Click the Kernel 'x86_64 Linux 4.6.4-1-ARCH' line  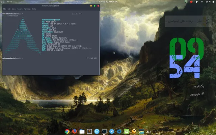point(59,24)
